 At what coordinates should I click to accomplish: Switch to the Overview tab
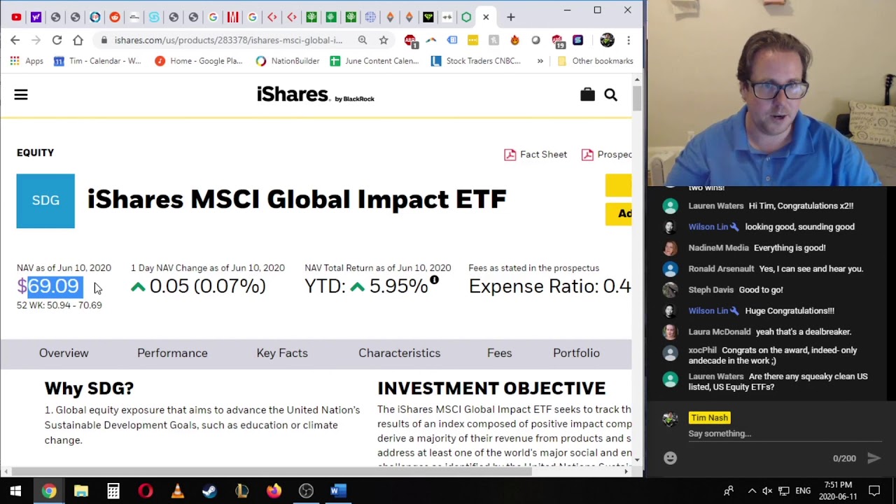click(64, 353)
